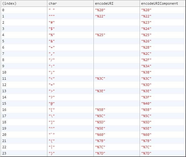Click "%5D" in the encodeURIComponent column
Image resolution: width=186 pixels, height=157 pixels.
[x=146, y=122]
